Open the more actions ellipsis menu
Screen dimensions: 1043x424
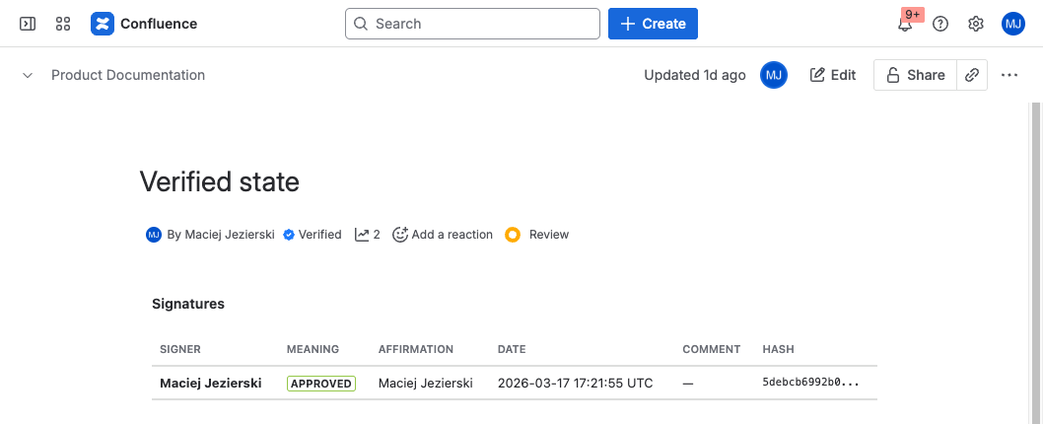pyautogui.click(x=1009, y=75)
